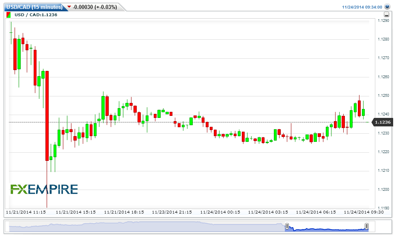The image size is (396, 237).
Task: Click the -0.00030 (+-0.03%) change value
Action: 95,7
